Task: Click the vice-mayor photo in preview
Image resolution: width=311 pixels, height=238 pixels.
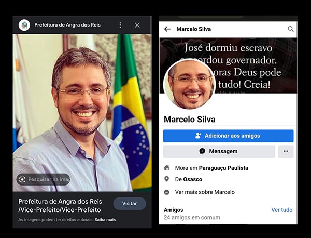Action: tap(82, 113)
